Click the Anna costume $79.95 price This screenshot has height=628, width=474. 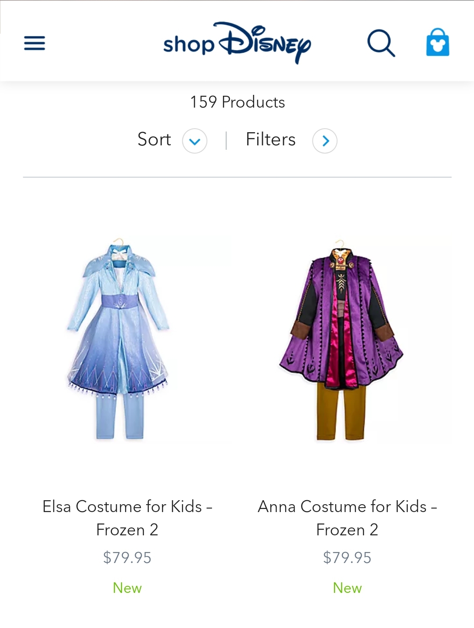click(x=347, y=558)
